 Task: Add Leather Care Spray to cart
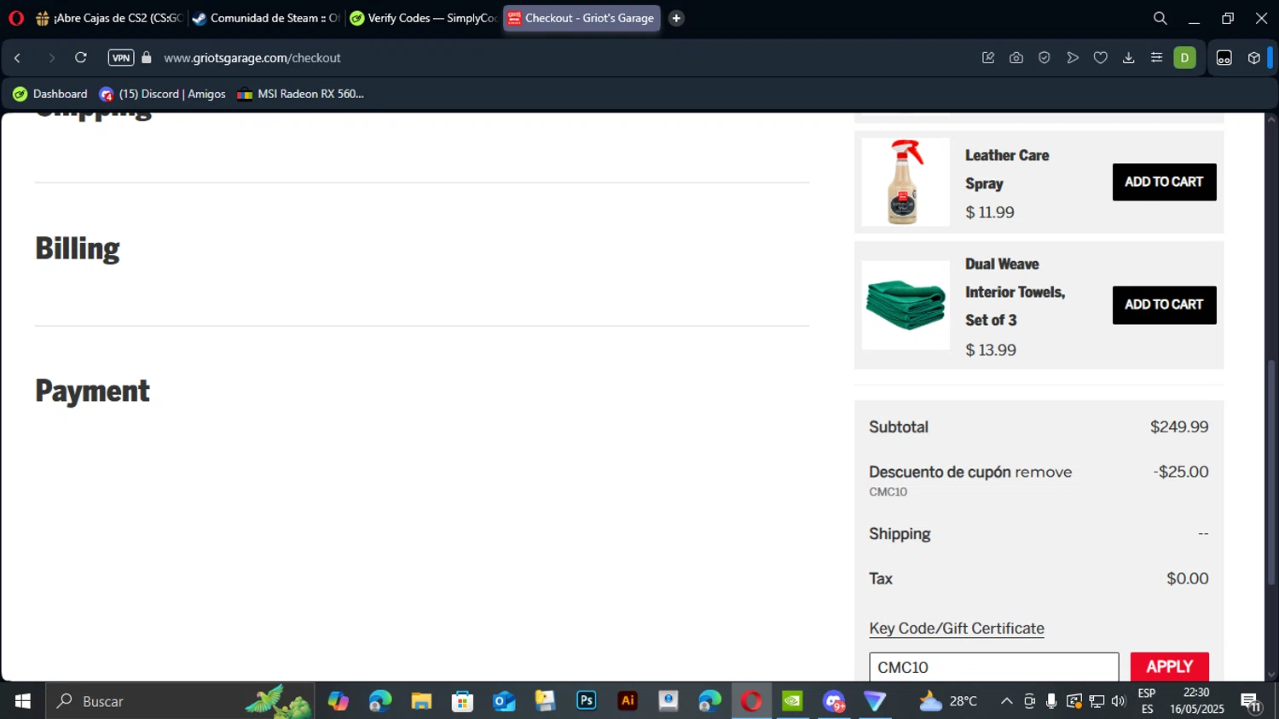1164,182
